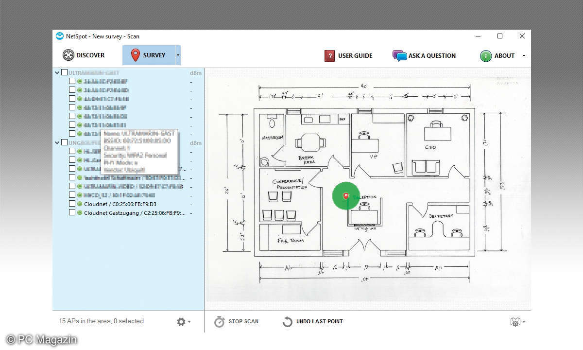The width and height of the screenshot is (583, 350).
Task: Check the Cloudnet Gastzugang network checkbox
Action: 72,212
